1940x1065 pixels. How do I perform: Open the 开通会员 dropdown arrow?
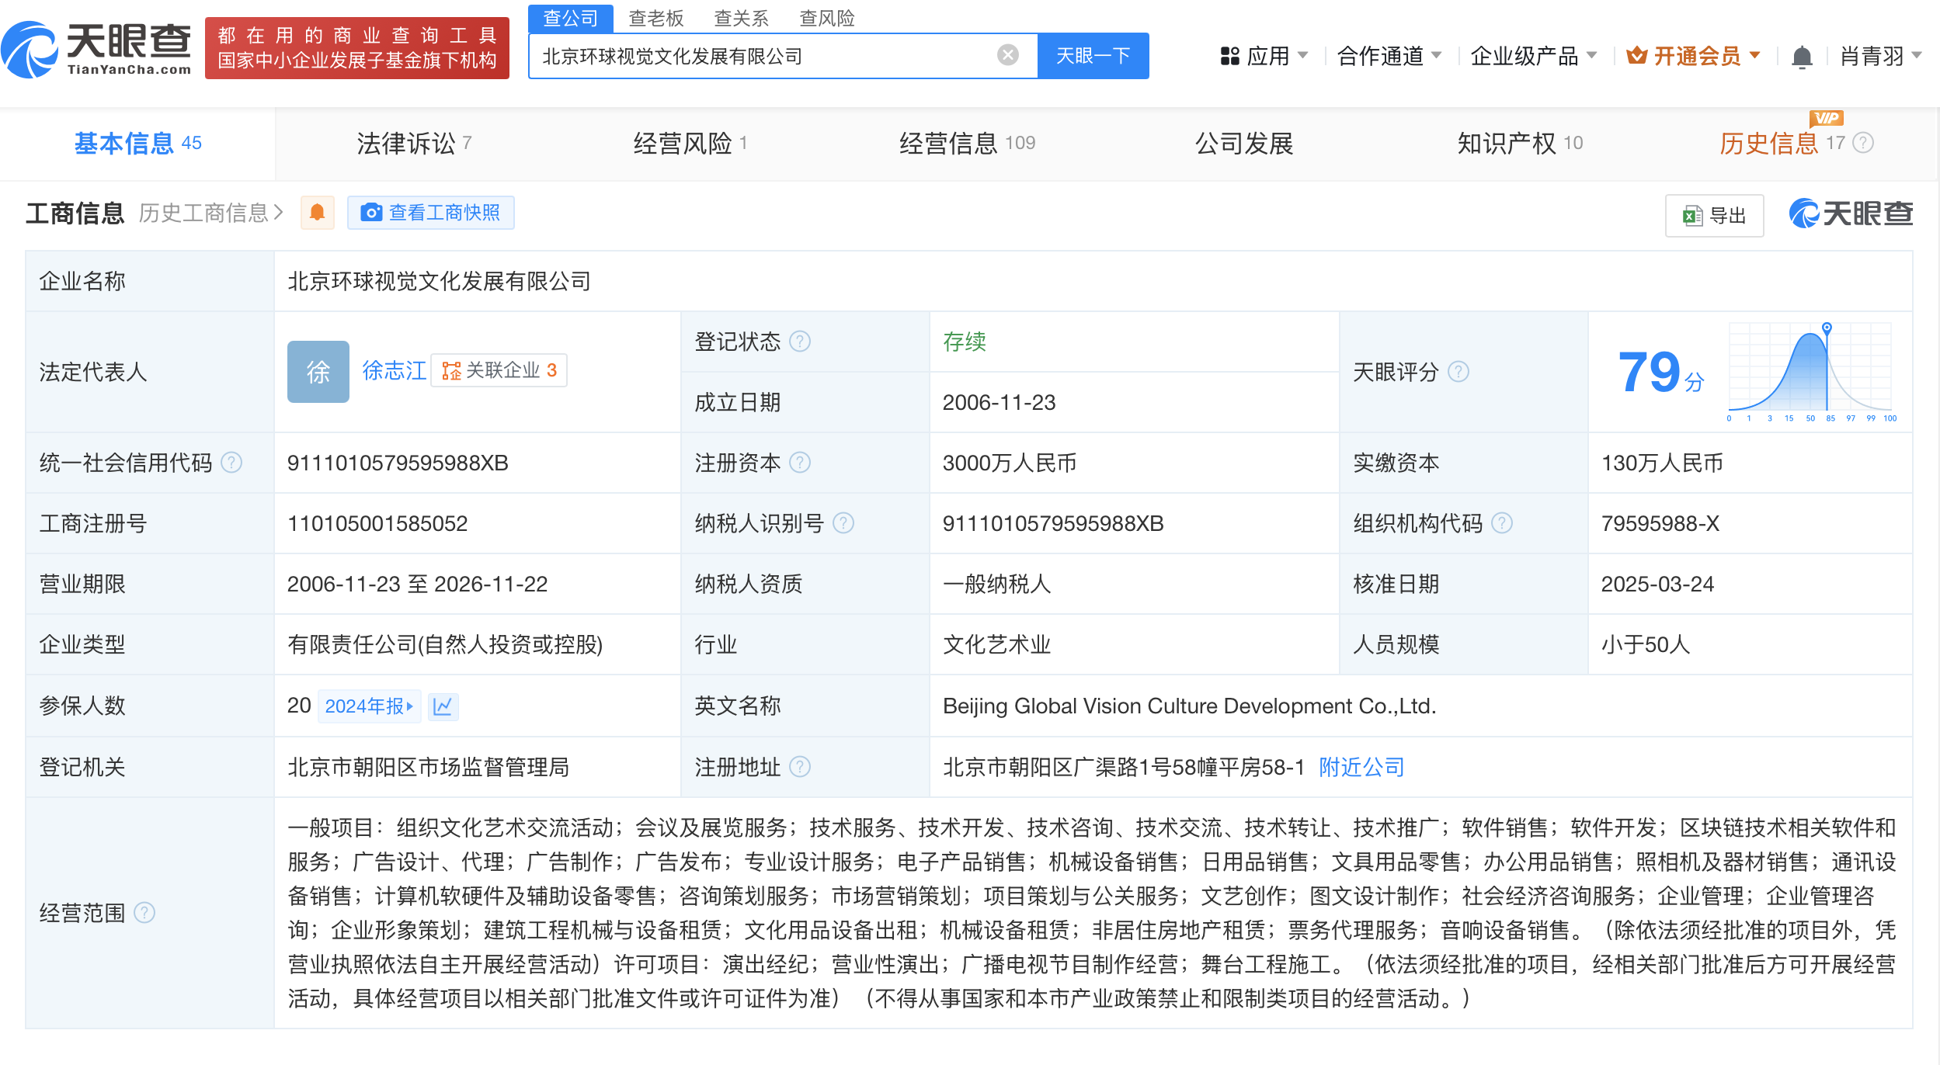(x=1754, y=56)
